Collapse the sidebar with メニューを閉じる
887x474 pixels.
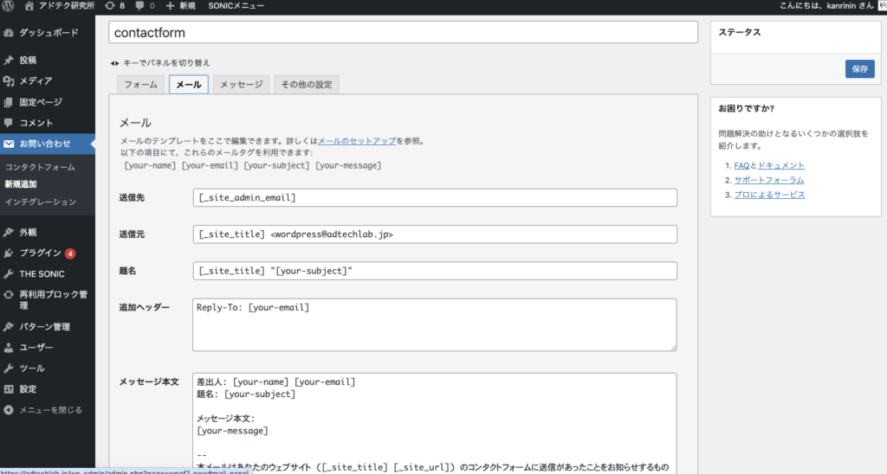coord(43,410)
